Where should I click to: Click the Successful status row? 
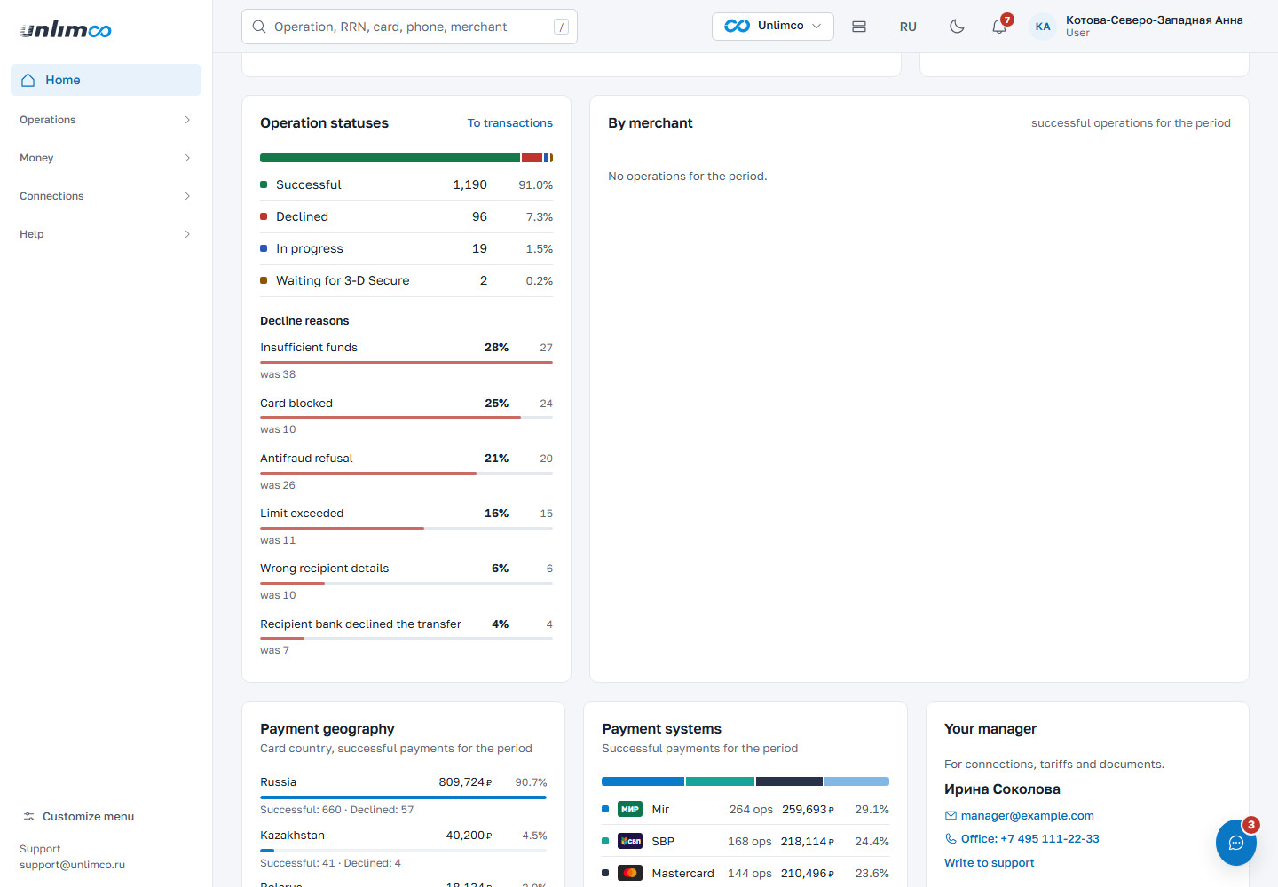click(x=406, y=185)
